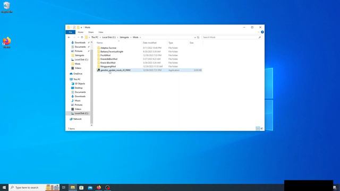This screenshot has width=340, height=191.
Task: Open Downloads in Quick access
Action: (80, 42)
